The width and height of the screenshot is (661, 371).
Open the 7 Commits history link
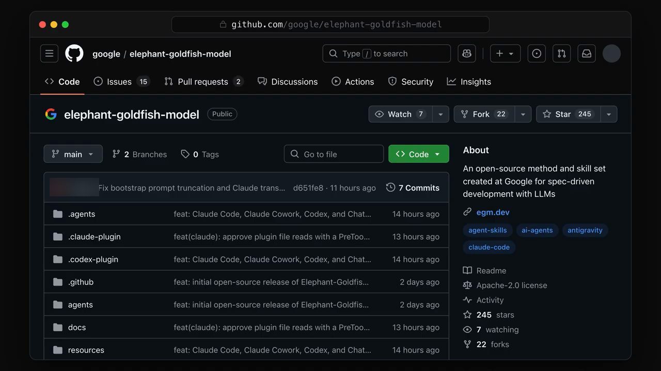point(413,188)
